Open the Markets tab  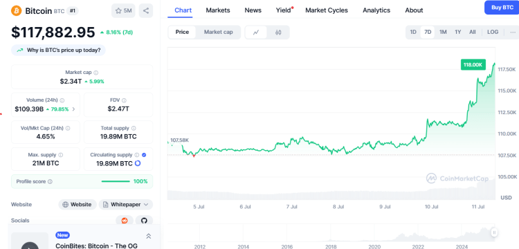pos(218,10)
